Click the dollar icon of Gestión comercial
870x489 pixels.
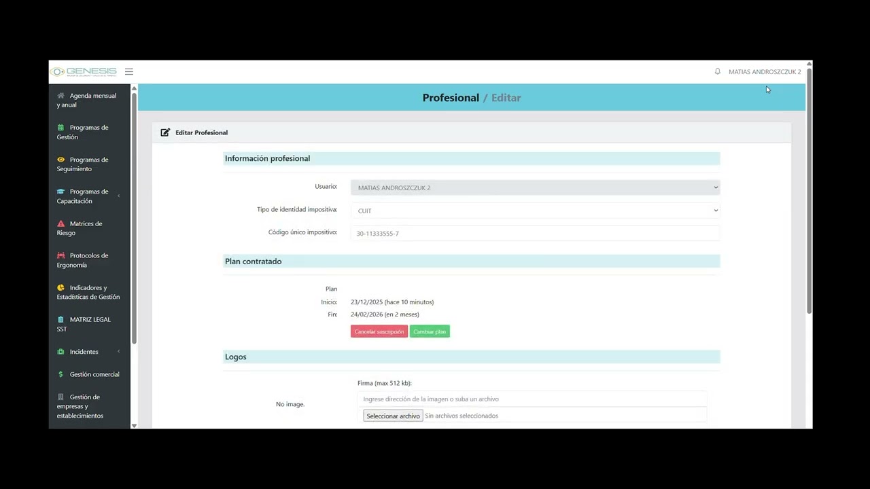pos(60,374)
